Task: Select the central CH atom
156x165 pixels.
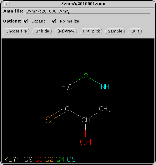Action: coord(86,120)
